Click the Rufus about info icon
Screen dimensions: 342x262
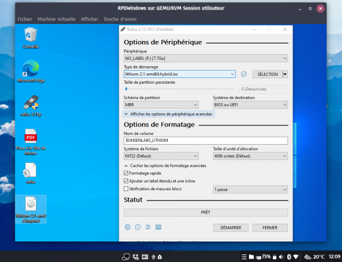(137, 227)
